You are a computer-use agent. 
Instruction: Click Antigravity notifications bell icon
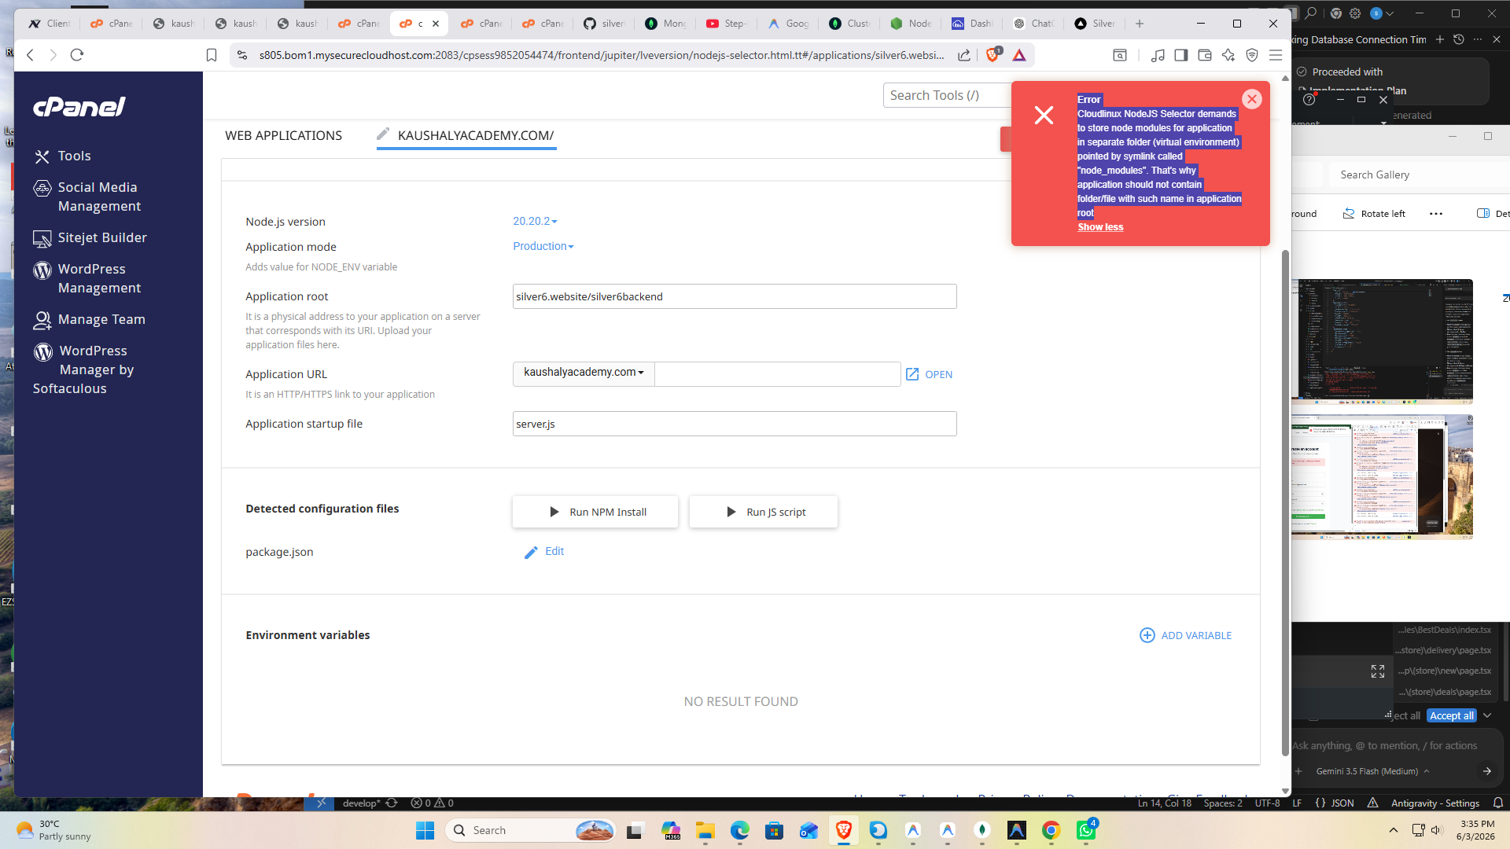pos(1498,803)
